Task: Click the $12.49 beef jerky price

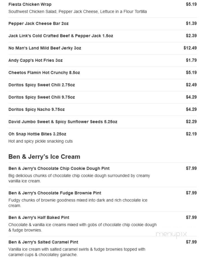Action: click(x=190, y=48)
